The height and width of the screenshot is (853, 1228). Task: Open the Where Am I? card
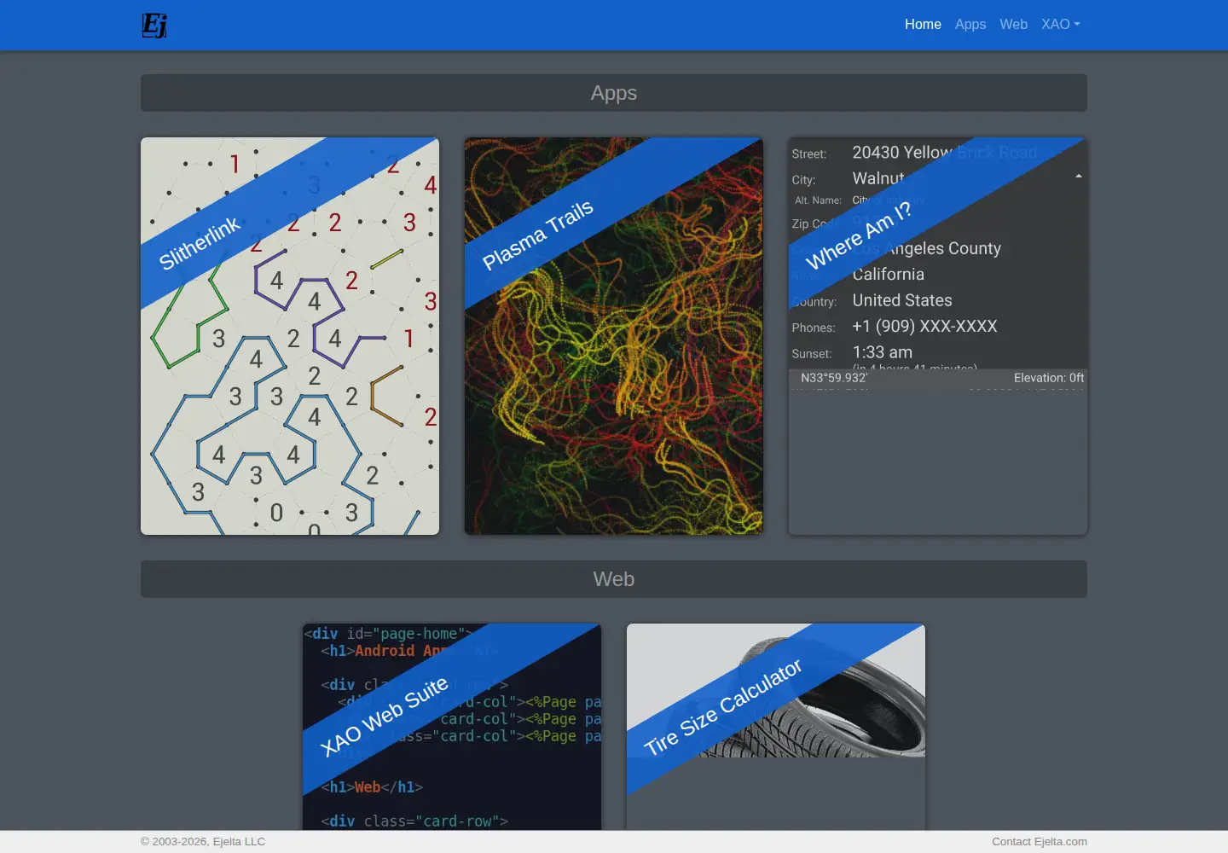pyautogui.click(x=938, y=336)
